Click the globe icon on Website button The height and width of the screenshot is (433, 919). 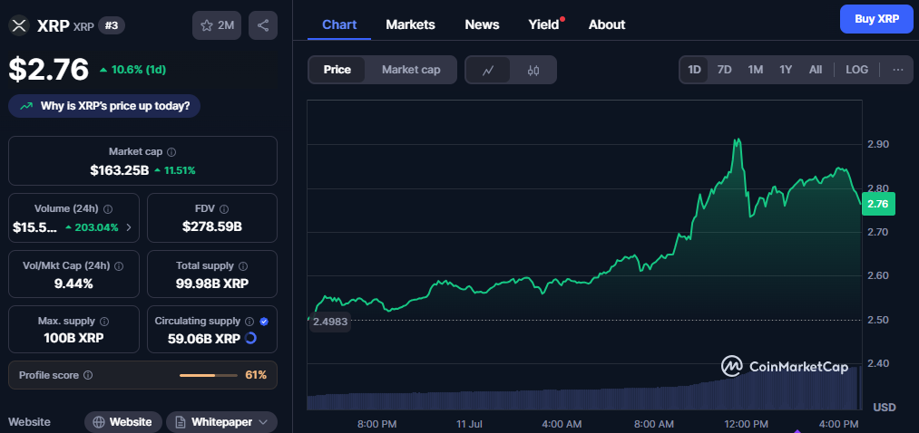[x=99, y=422]
